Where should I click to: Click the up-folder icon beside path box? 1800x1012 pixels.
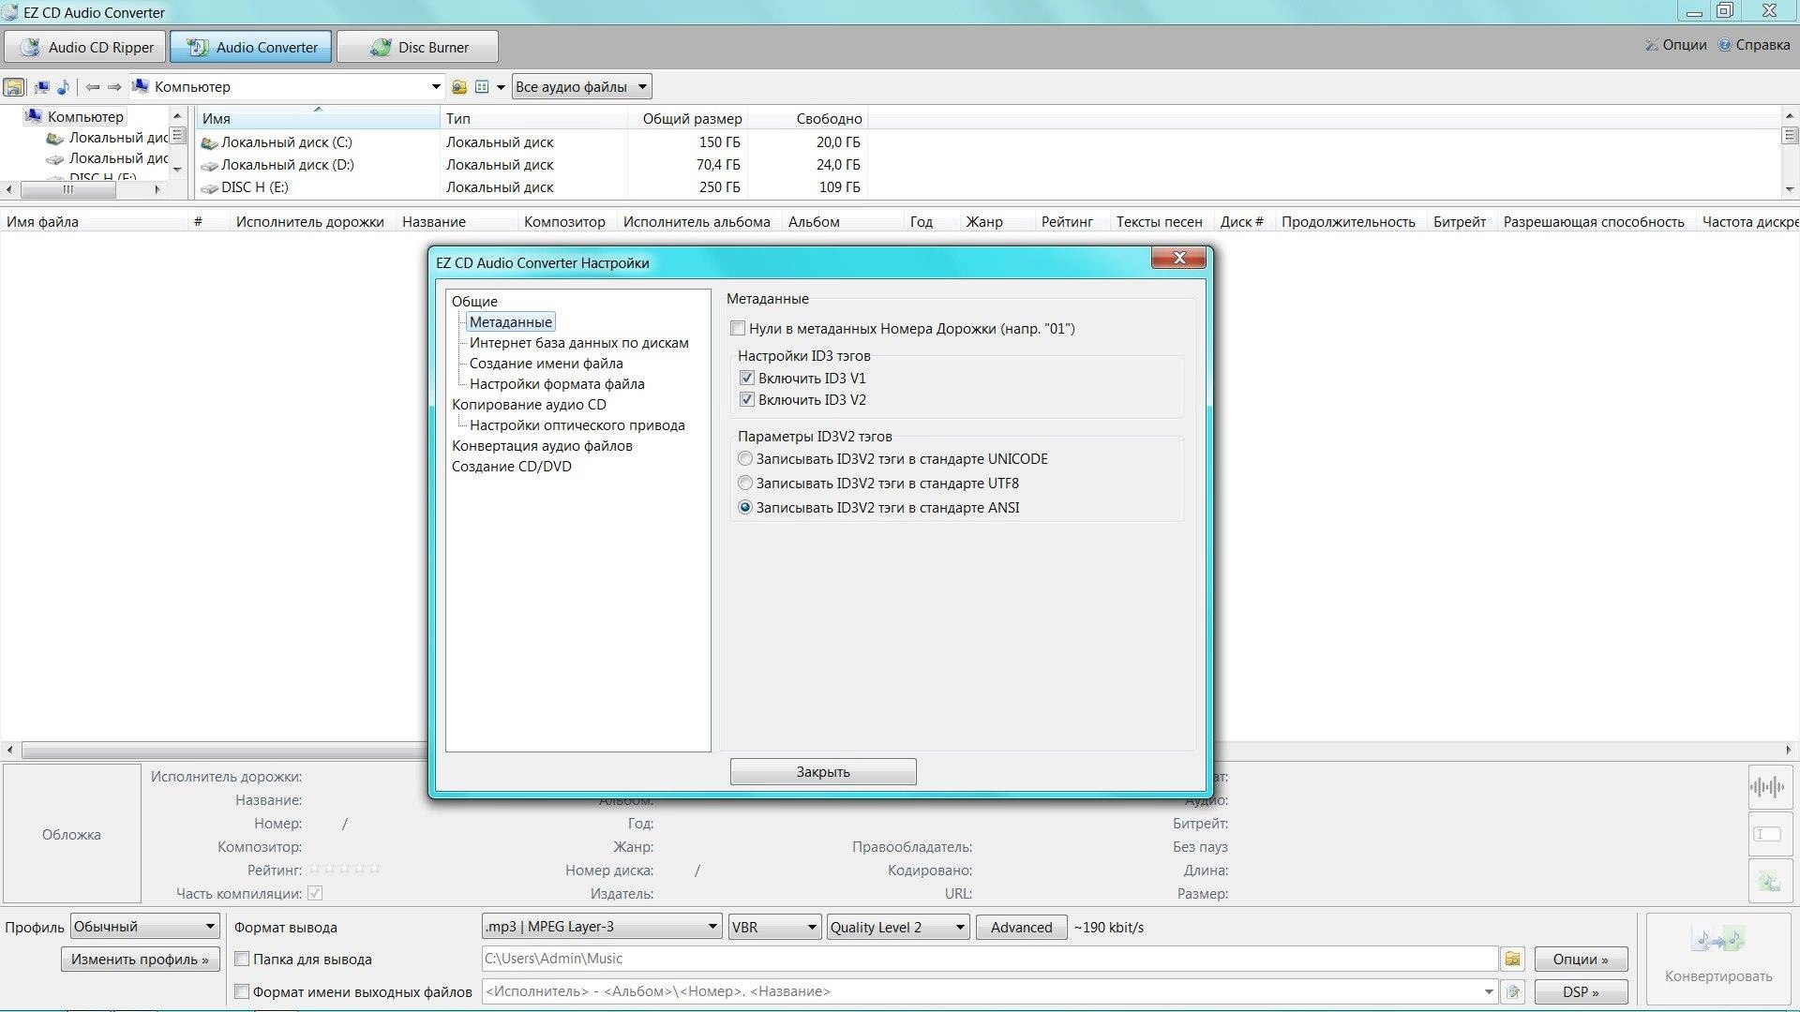click(459, 87)
